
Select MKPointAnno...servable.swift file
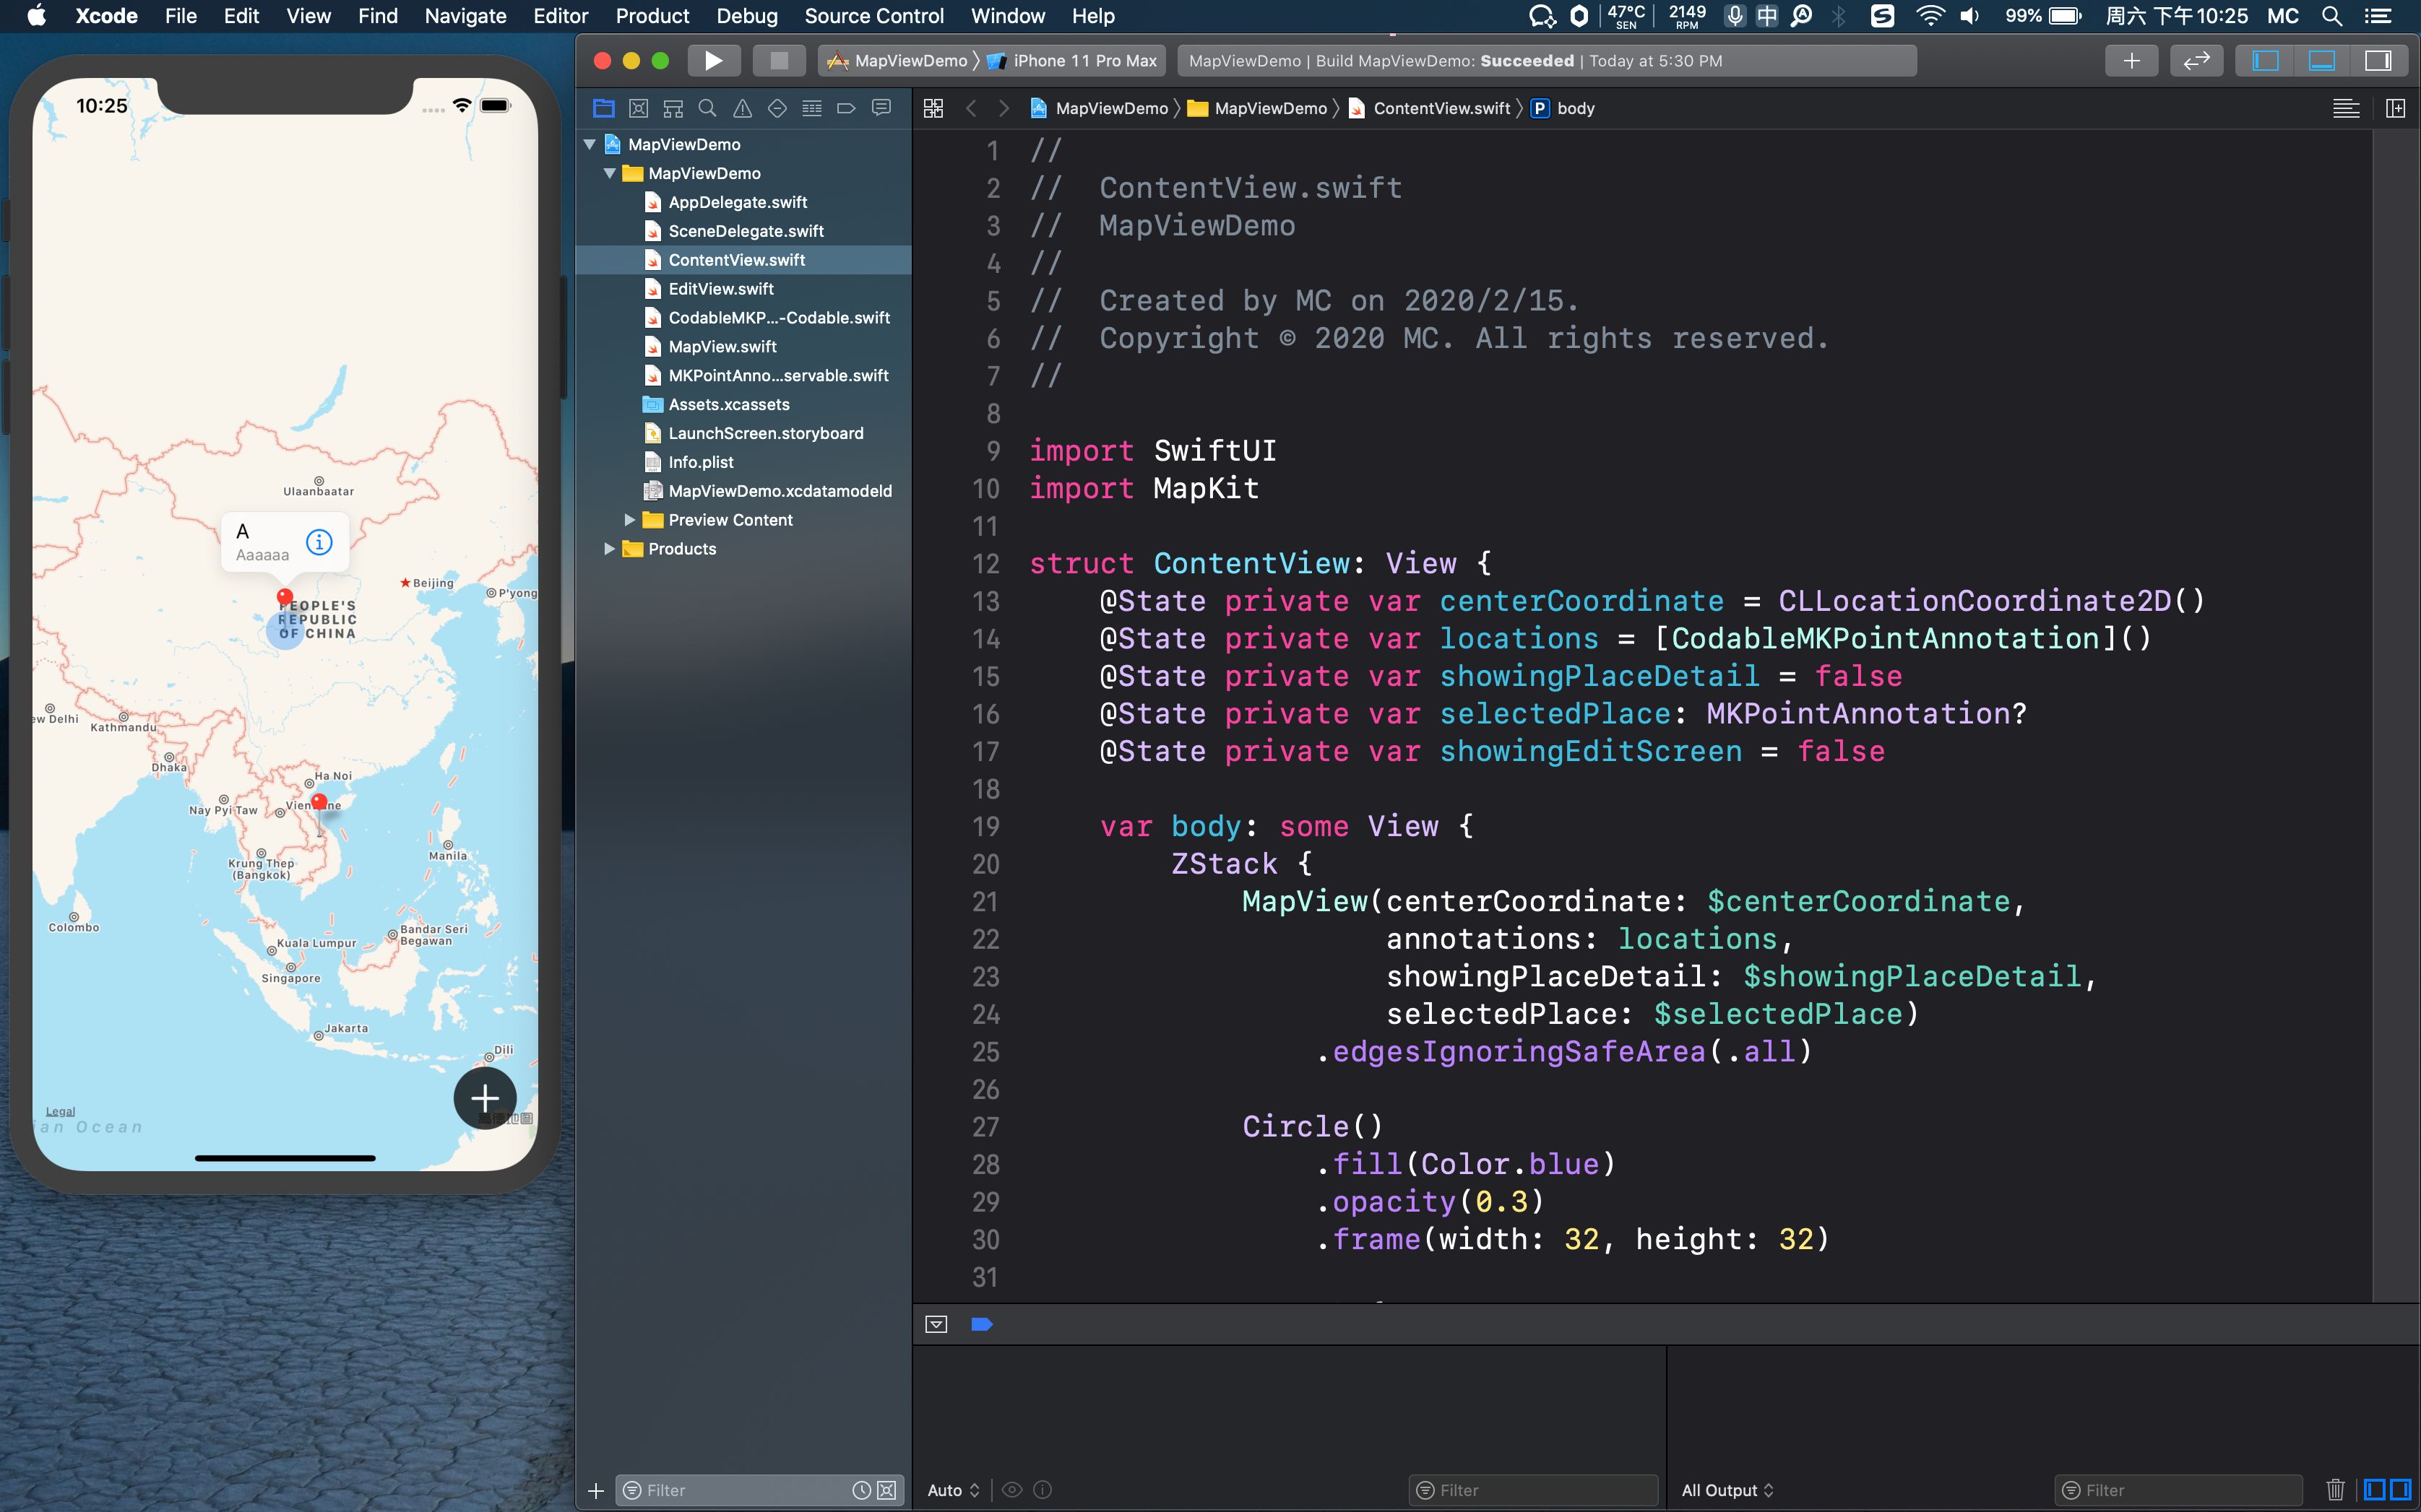[x=779, y=375]
